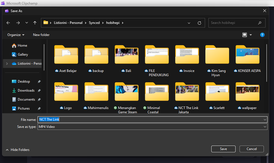Click the file list vertical scrollbar
Image resolution: width=274 pixels, height=163 pixels.
click(x=267, y=63)
